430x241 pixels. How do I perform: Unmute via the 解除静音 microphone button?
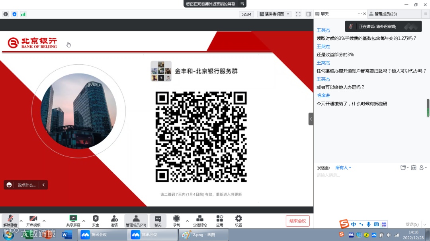10,221
